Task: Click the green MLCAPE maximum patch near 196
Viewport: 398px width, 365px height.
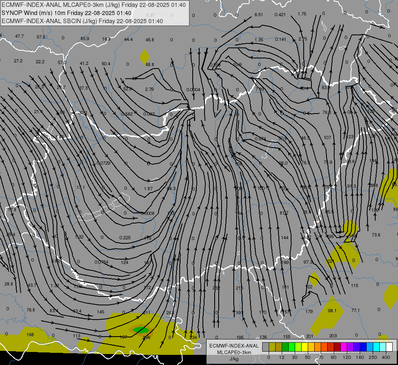Action: 141,330
